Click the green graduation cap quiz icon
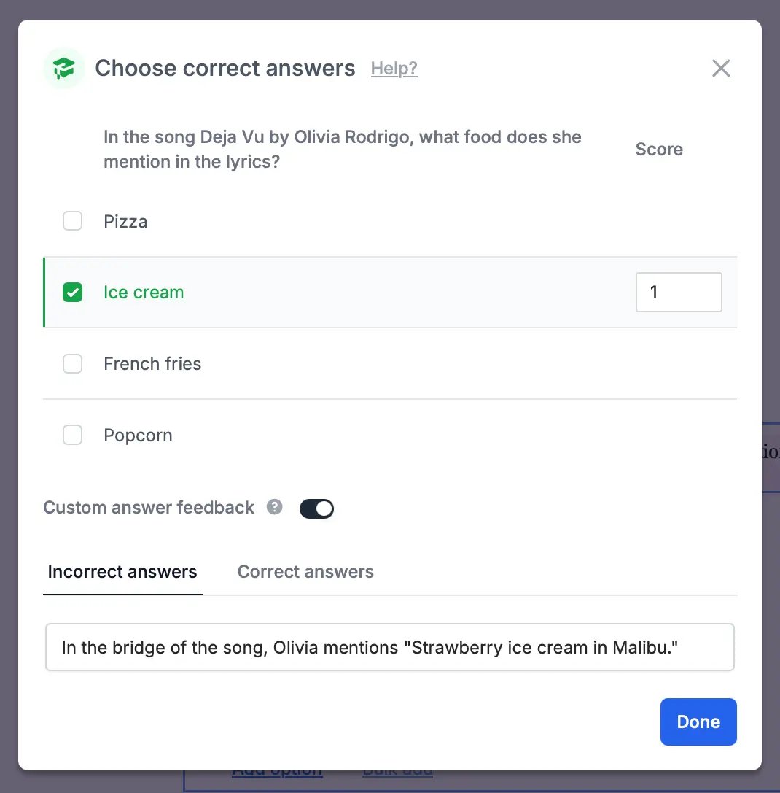Viewport: 780px width, 793px height. tap(63, 69)
